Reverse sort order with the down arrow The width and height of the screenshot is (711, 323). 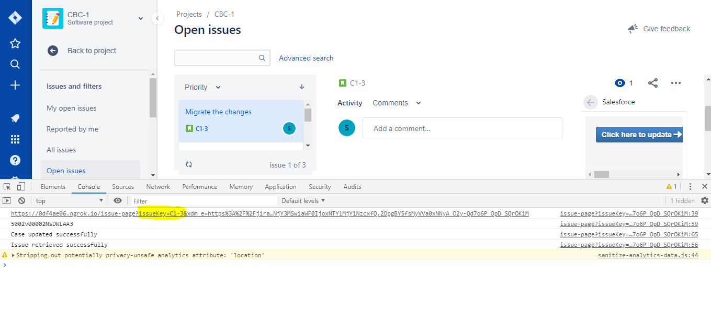(x=302, y=87)
